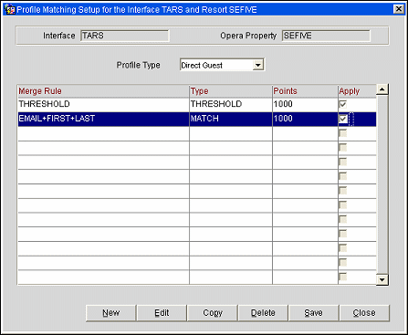
Task: Click the scroll down arrow of rules grid
Action: [382, 279]
